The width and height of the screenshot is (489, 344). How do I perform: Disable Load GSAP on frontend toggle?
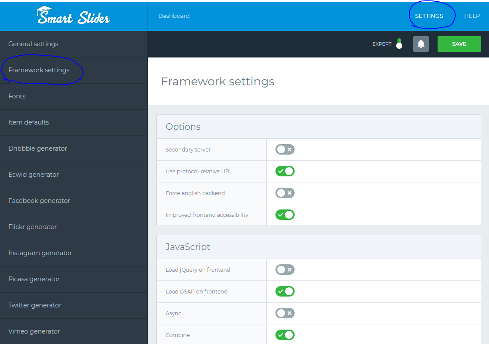[x=285, y=291]
